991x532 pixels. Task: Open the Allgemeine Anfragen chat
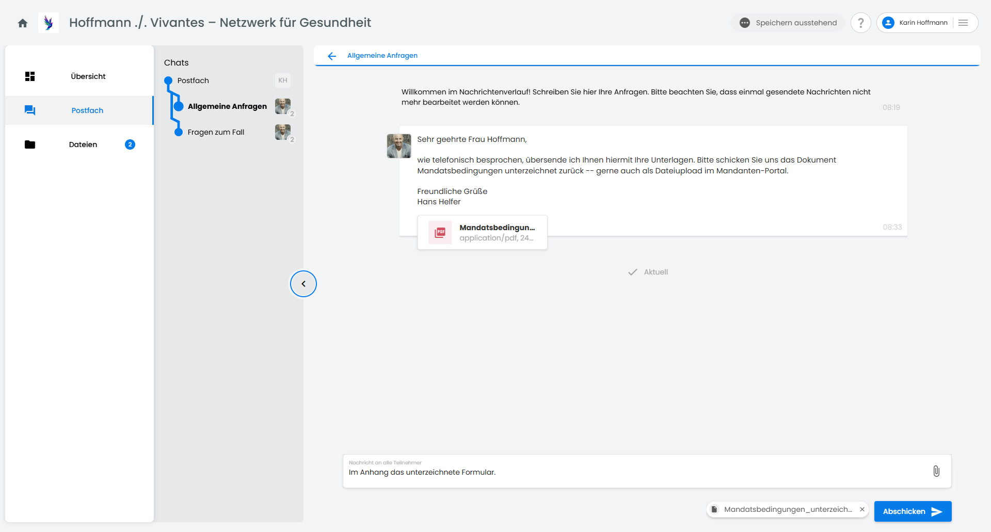tap(227, 106)
